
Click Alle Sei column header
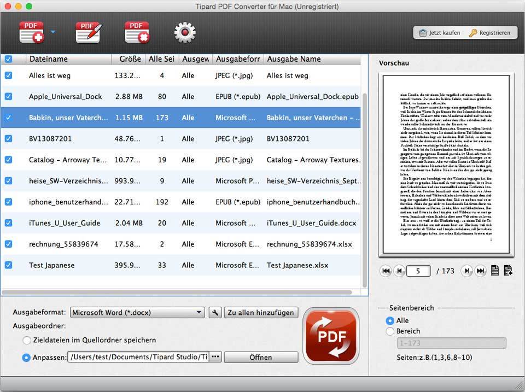pos(162,59)
